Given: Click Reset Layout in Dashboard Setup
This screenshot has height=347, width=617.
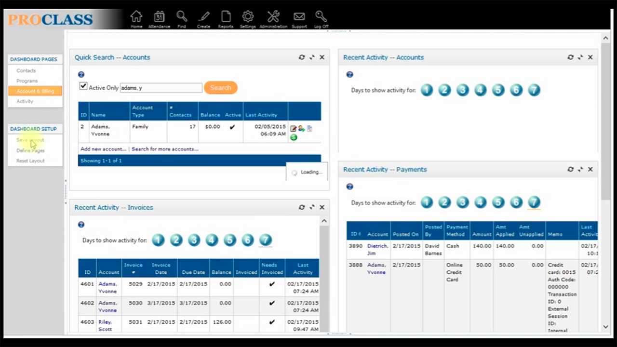Looking at the screenshot, I should coord(30,160).
